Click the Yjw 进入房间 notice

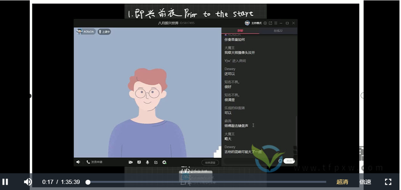(x=235, y=61)
